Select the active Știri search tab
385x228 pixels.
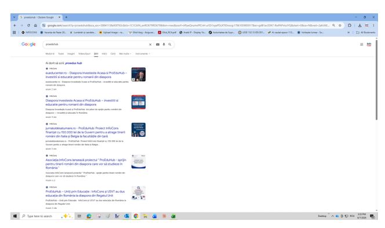96,53
